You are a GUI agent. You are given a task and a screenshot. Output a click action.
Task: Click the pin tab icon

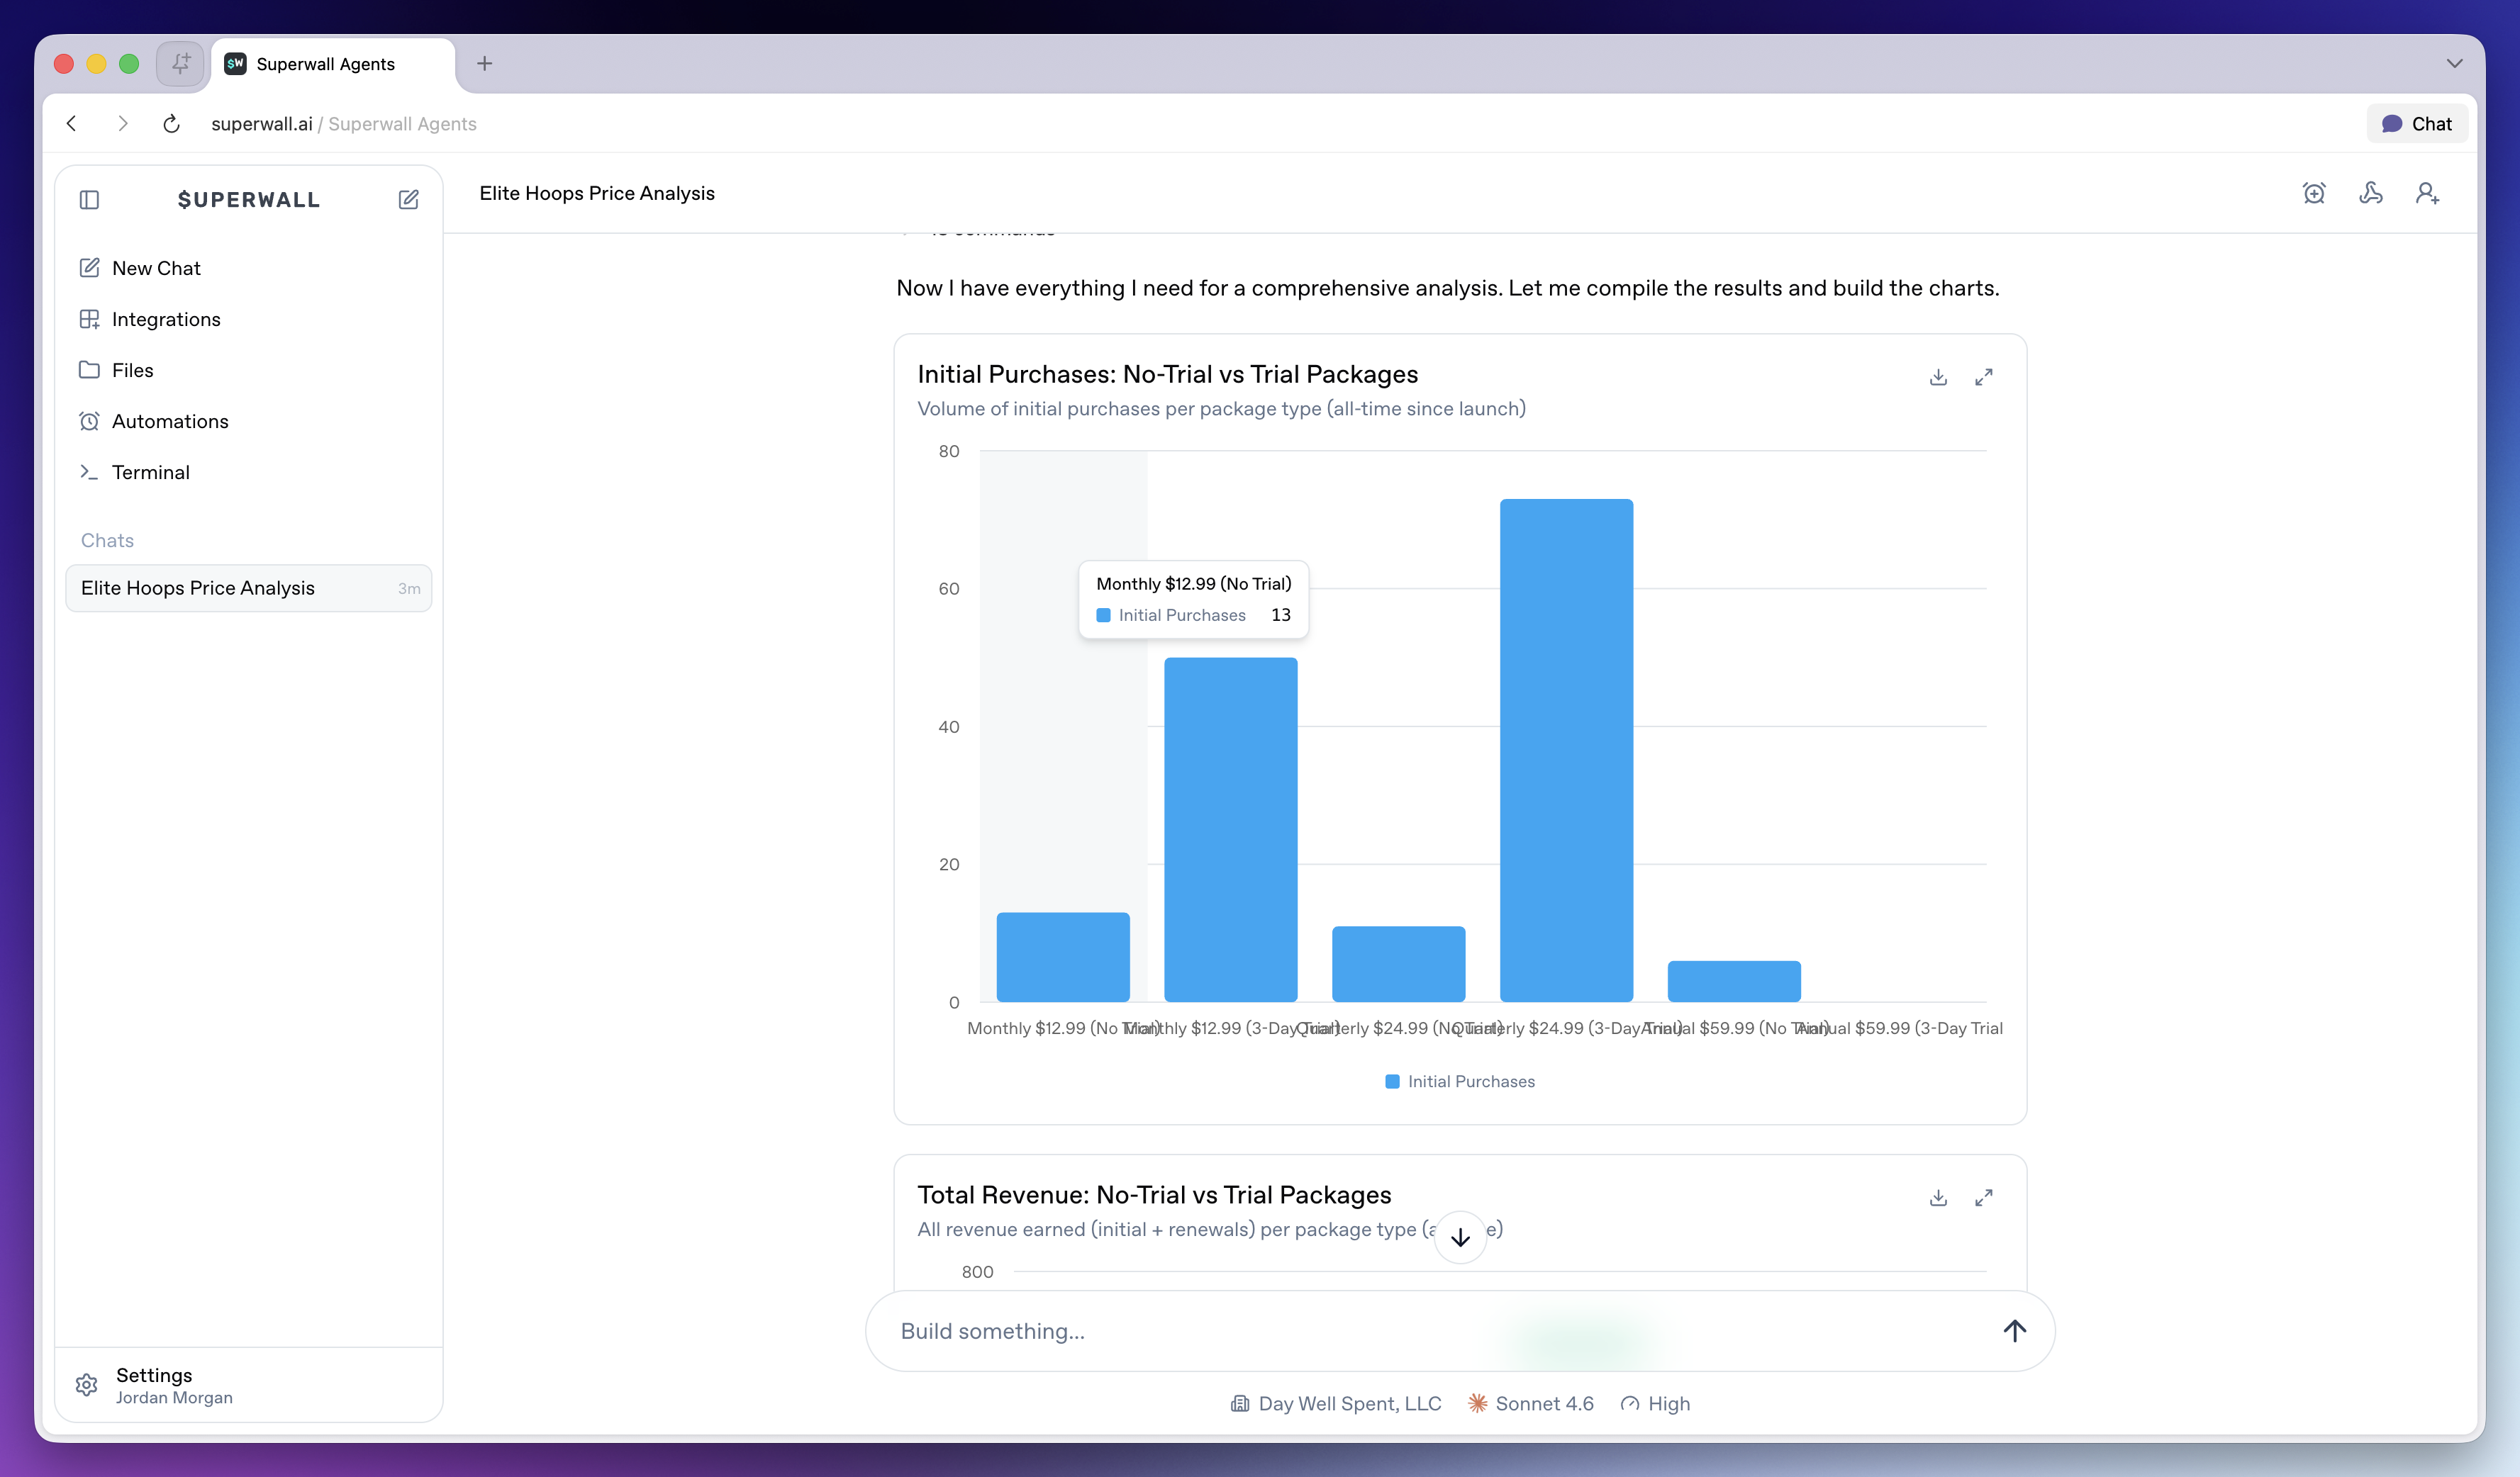click(180, 64)
